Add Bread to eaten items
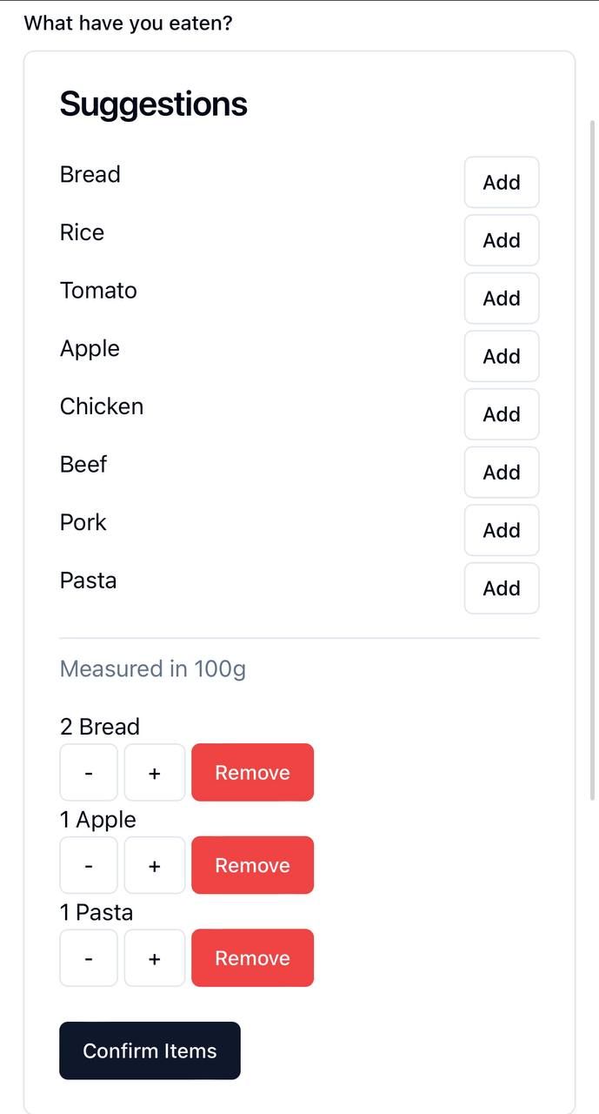The width and height of the screenshot is (599, 1114). pyautogui.click(x=502, y=183)
